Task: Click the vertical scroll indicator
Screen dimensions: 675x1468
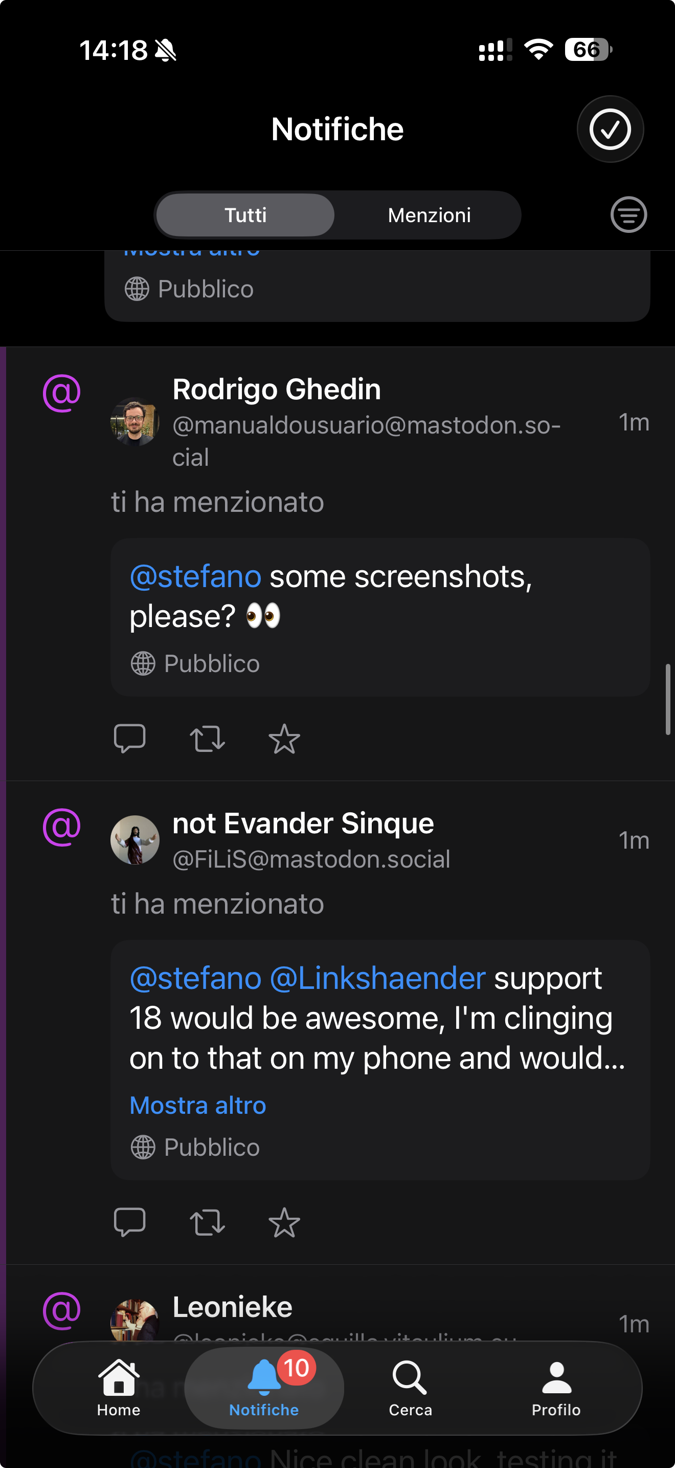Action: pos(668,699)
